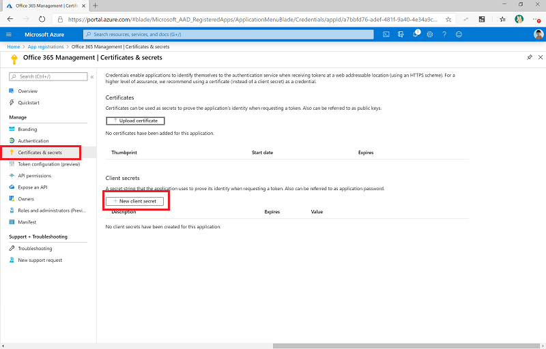This screenshot has height=349, width=546.
Task: Open the feedback smiley icon
Action: point(459,34)
